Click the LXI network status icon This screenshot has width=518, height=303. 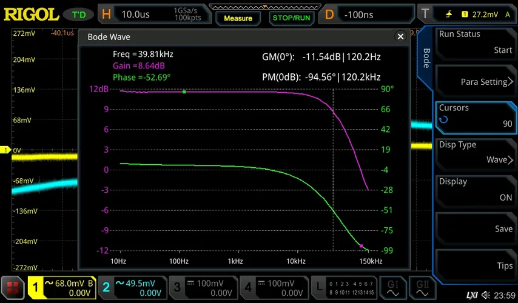[472, 295]
